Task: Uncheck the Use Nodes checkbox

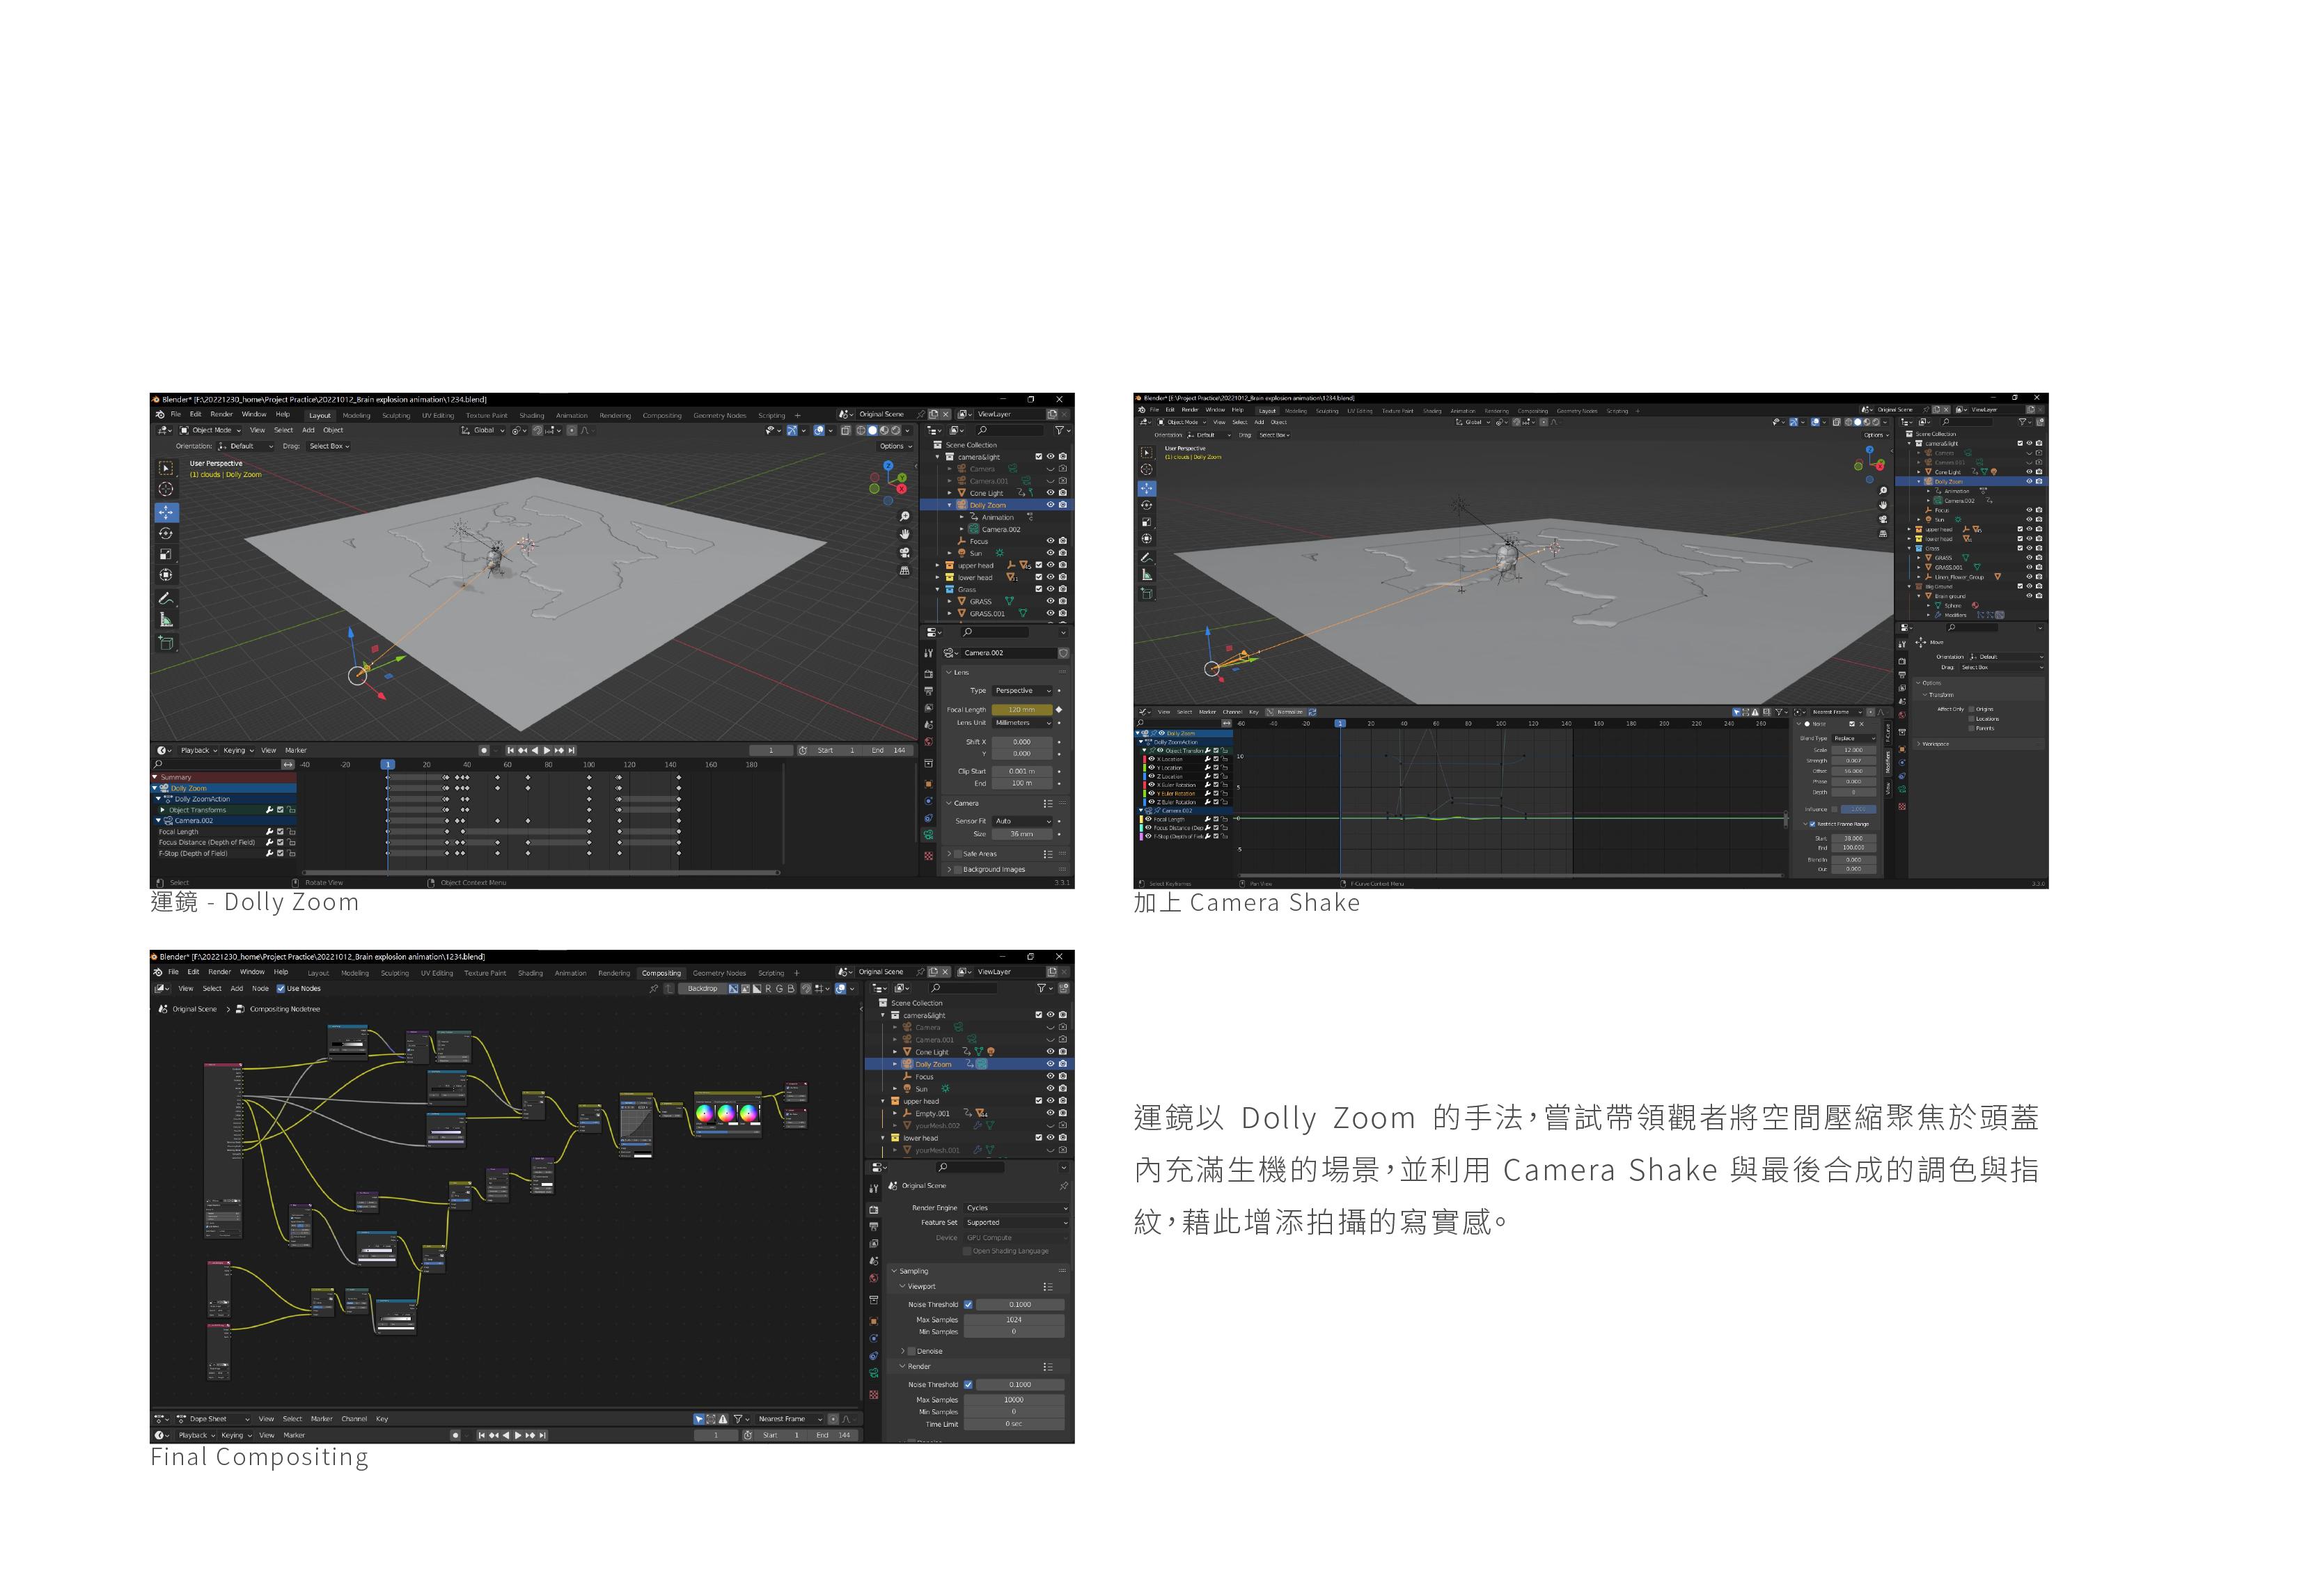Action: [x=281, y=989]
